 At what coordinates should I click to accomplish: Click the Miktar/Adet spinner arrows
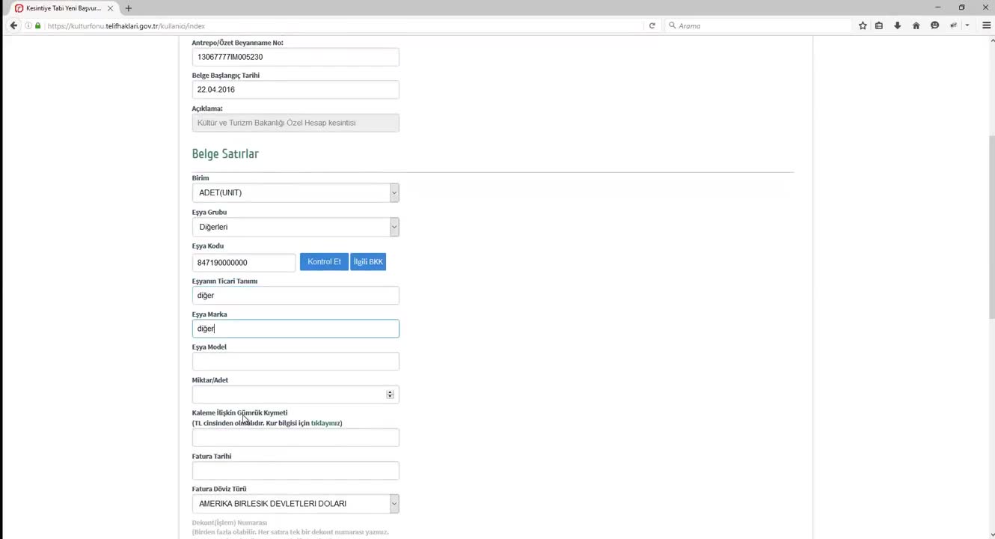(x=390, y=395)
